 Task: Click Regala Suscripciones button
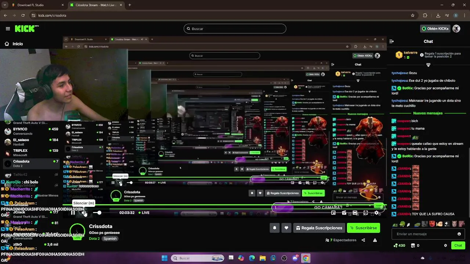319,228
